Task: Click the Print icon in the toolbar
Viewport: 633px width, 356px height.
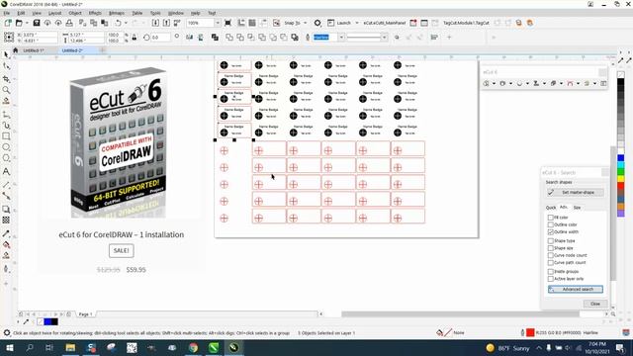Action: coord(69,23)
